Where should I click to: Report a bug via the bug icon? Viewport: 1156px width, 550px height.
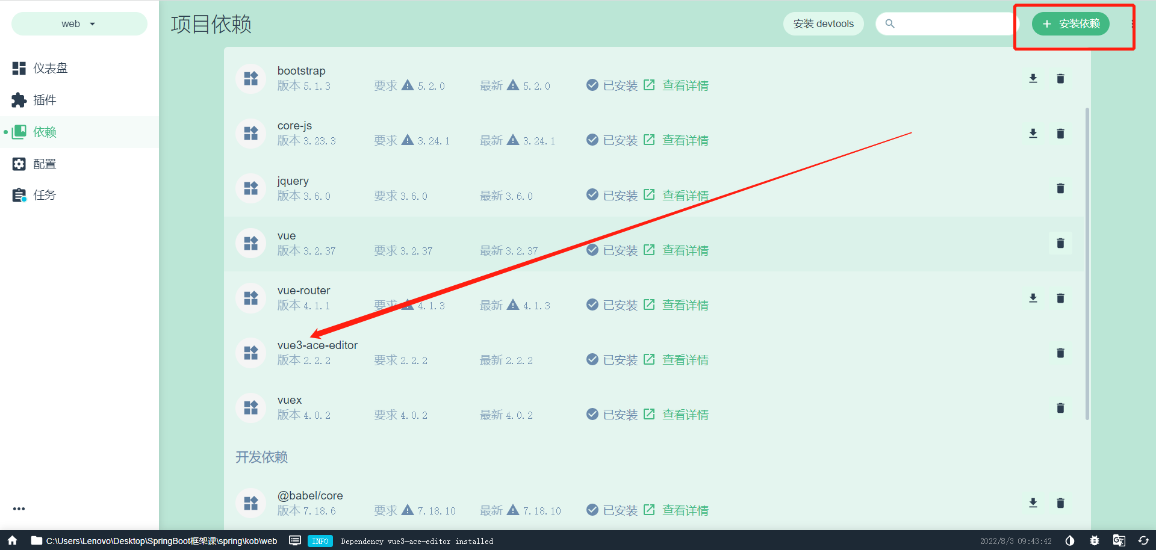tap(1095, 540)
